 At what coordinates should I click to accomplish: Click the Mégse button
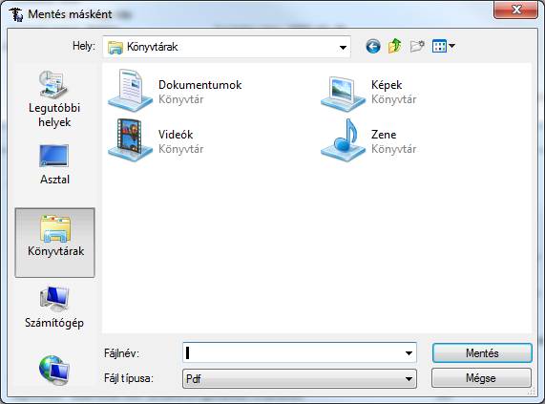481,378
